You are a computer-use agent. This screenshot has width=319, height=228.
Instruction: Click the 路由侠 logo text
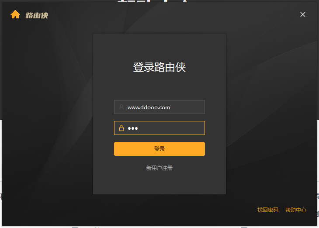[37, 15]
